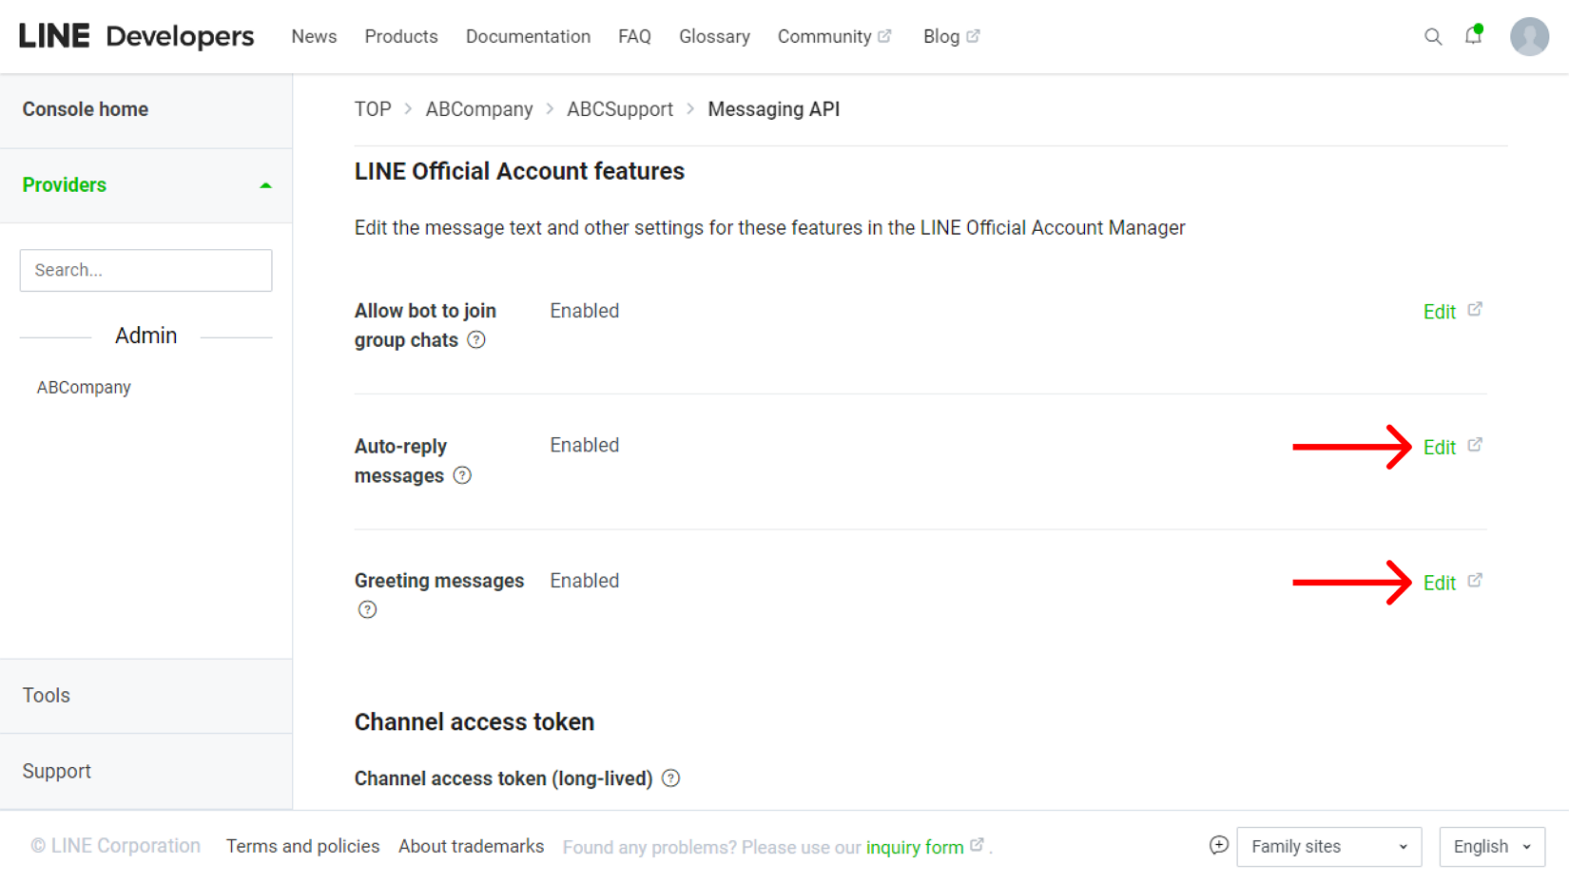1569x883 pixels.
Task: Select Documentation in the top navigation
Action: point(528,36)
